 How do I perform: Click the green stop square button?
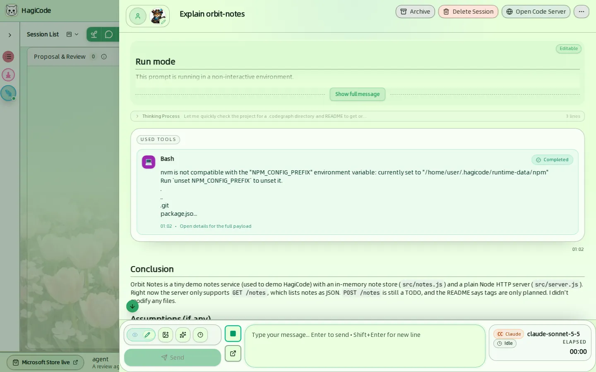[233, 334]
